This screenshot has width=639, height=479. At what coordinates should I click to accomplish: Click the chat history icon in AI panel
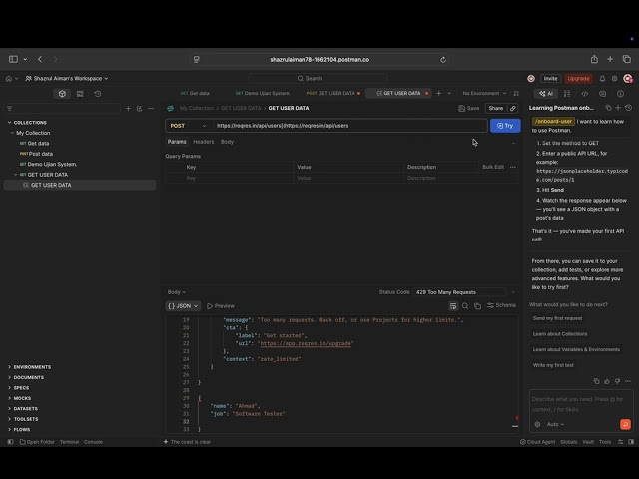click(x=628, y=108)
